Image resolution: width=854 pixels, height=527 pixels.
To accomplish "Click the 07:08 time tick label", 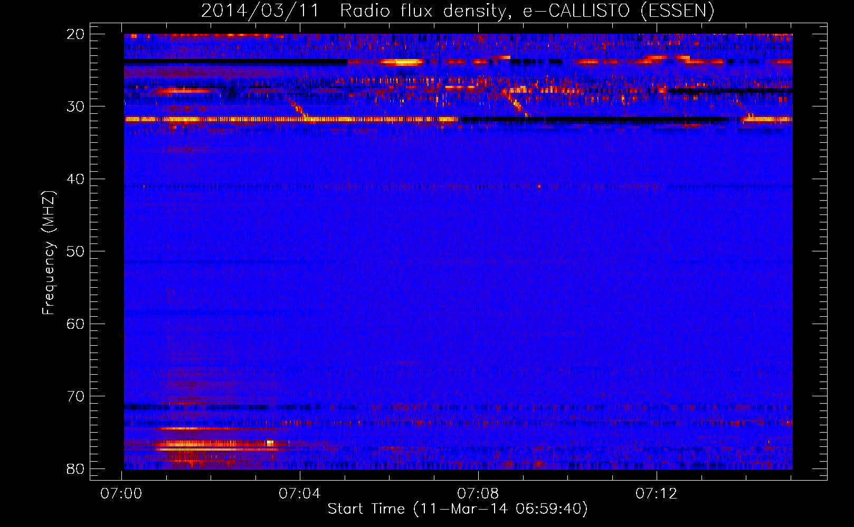I will click(478, 494).
